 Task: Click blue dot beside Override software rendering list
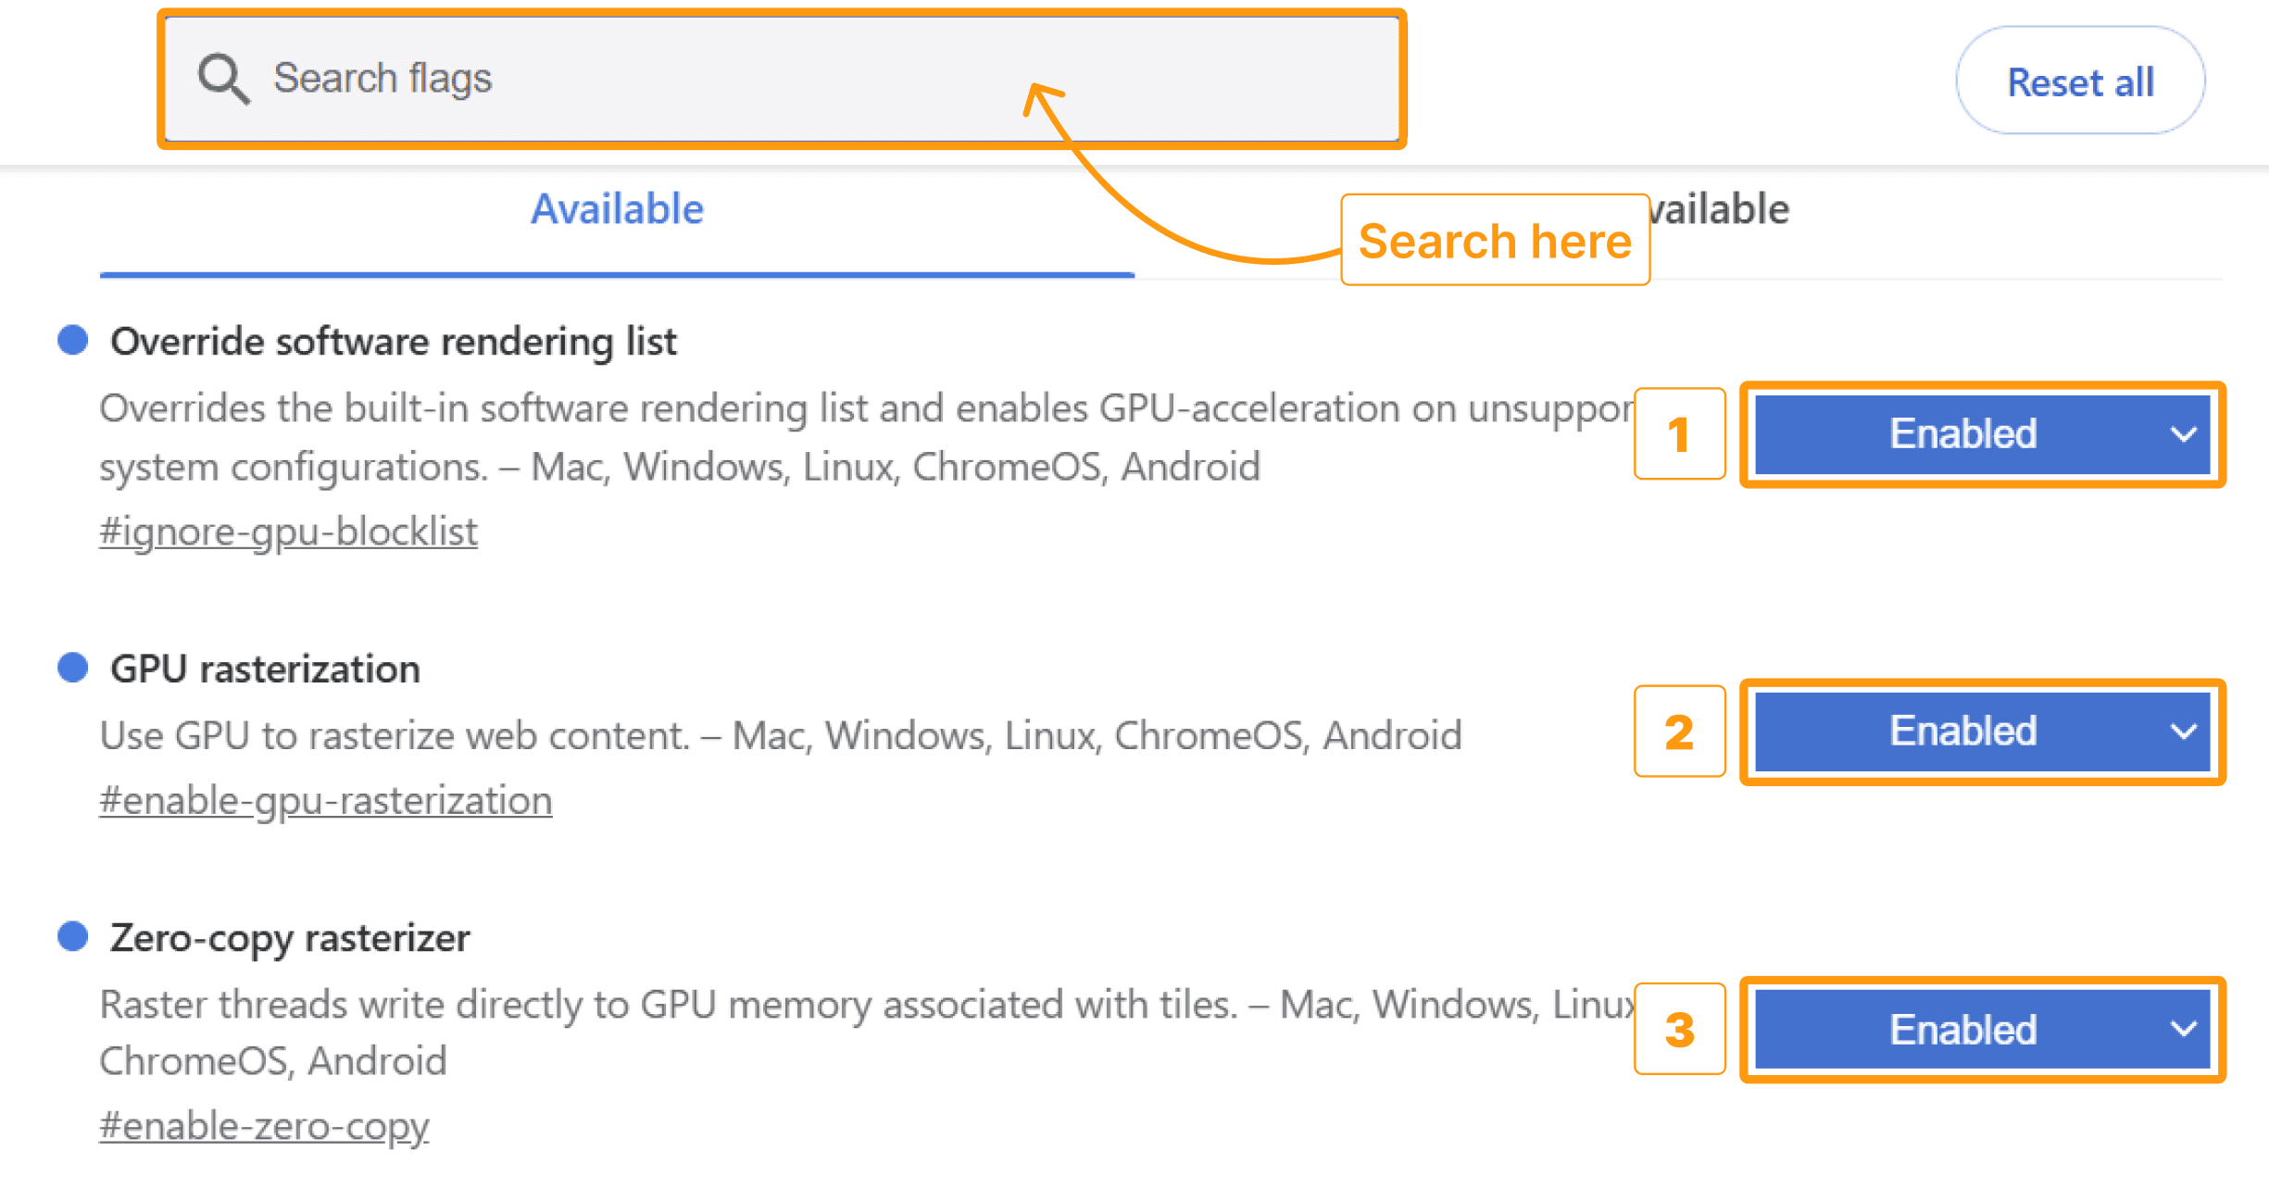[x=73, y=340]
